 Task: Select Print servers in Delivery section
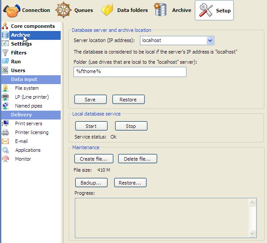coord(28,123)
